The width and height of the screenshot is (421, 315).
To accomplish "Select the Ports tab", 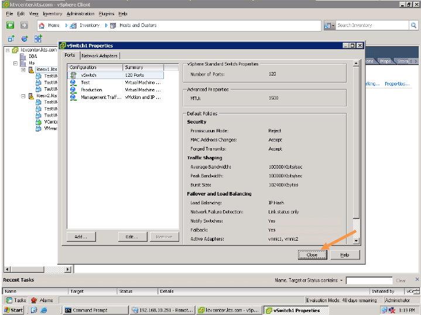I will click(x=70, y=55).
